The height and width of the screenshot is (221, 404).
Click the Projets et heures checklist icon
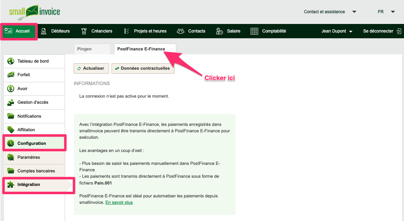[x=127, y=31]
